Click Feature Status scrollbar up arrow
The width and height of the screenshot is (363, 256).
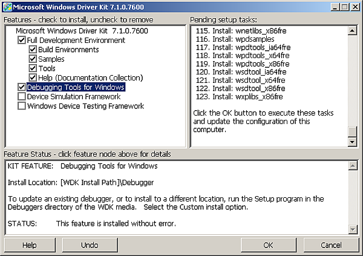click(353, 165)
